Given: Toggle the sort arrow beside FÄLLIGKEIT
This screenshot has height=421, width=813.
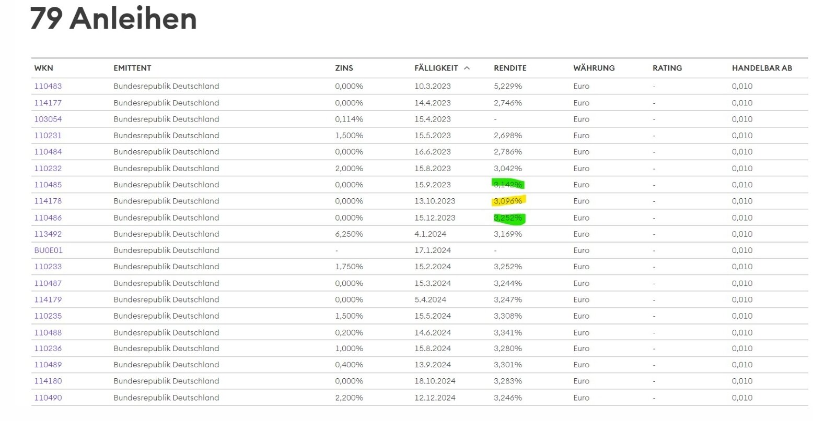Looking at the screenshot, I should click(467, 68).
